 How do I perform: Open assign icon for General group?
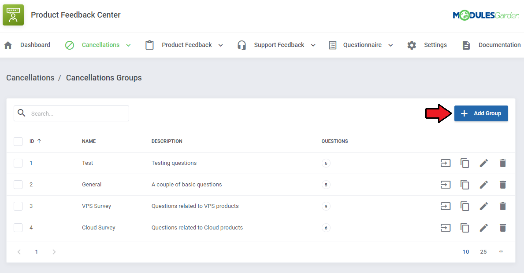[446, 185]
